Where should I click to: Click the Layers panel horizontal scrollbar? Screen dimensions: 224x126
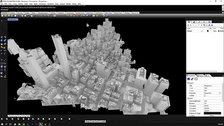[203, 71]
